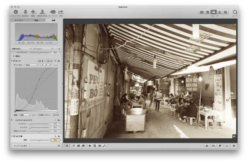This screenshot has width=248, height=163.
Task: Select the arrow Selection tool
Action: tap(67, 146)
